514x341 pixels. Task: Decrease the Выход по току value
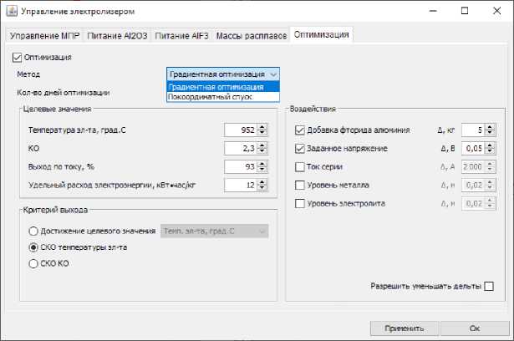tap(262, 170)
